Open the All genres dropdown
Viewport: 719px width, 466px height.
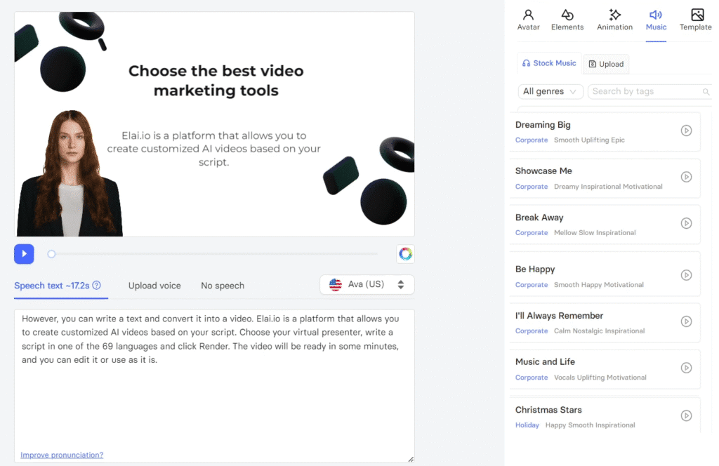pos(550,92)
